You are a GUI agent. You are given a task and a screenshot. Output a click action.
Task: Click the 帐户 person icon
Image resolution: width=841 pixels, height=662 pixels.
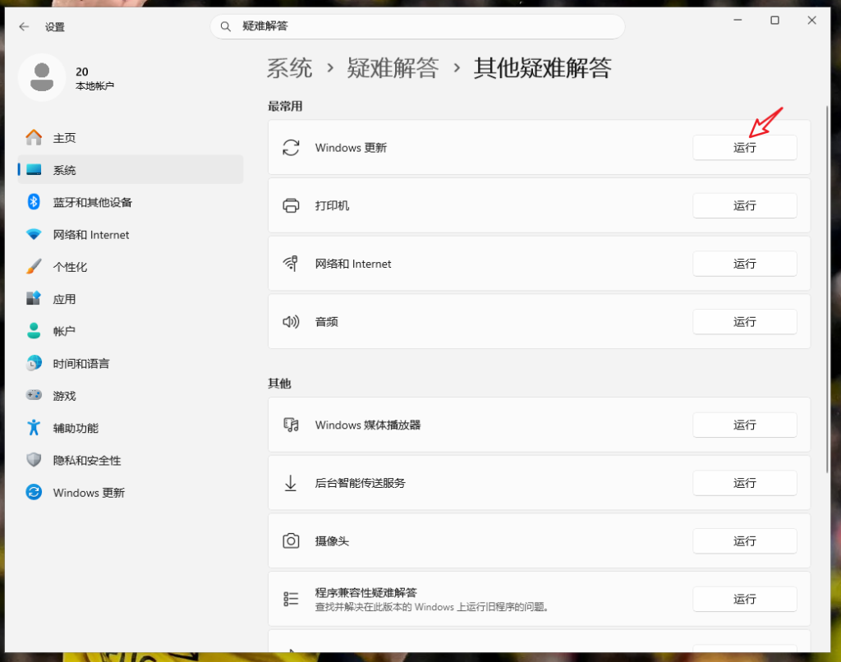click(34, 331)
